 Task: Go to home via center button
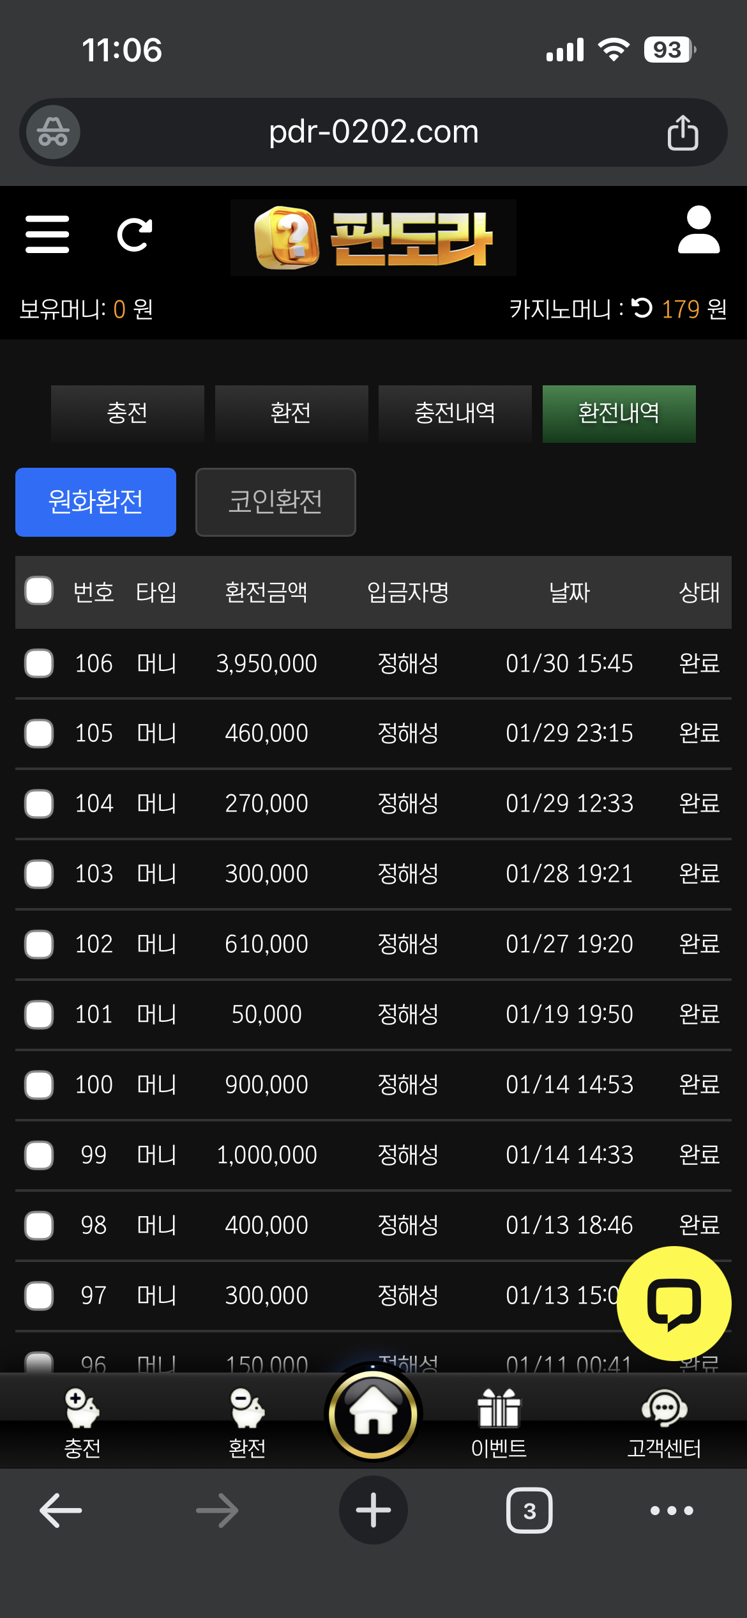(373, 1415)
